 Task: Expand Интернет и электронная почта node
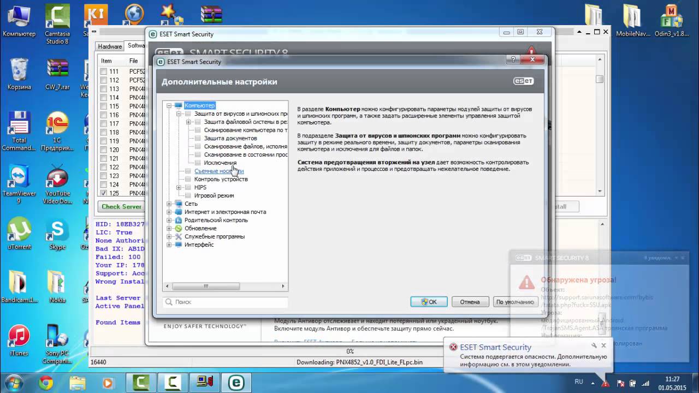[169, 212]
